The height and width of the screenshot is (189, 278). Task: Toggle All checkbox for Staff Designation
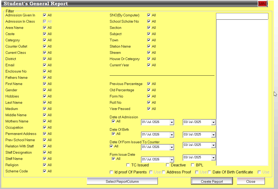[45, 152]
